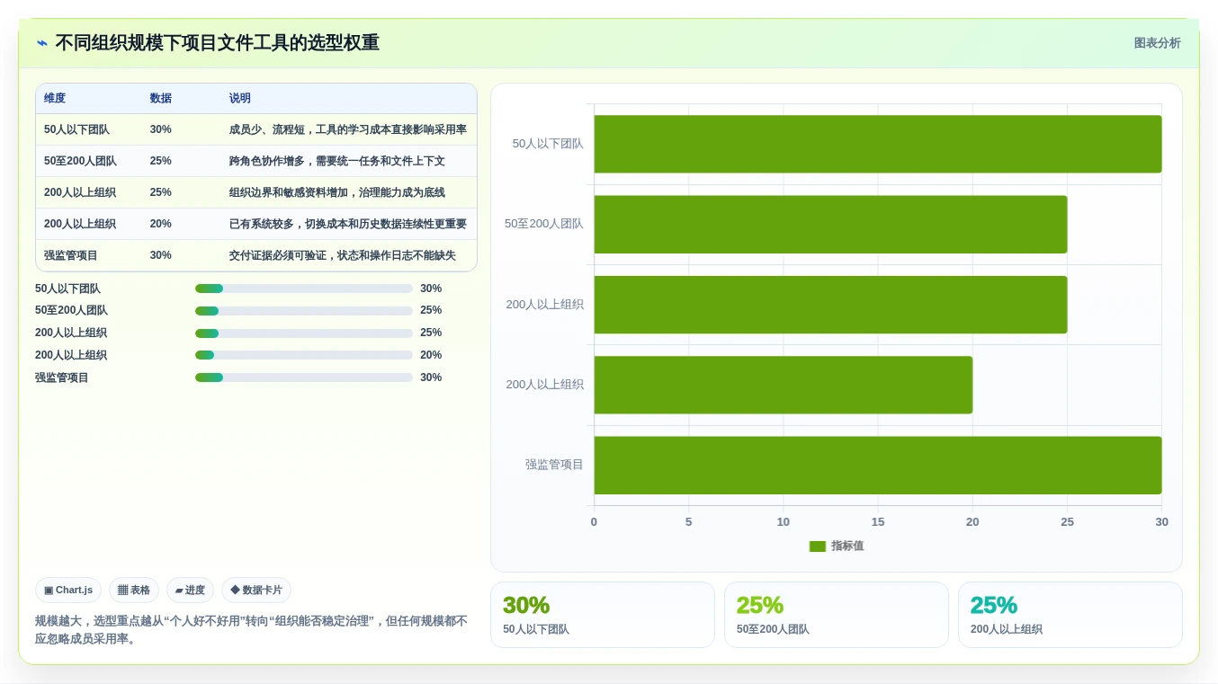Click the 200人以上组织 chart bar reaching 20
This screenshot has height=684, width=1218.
click(784, 385)
